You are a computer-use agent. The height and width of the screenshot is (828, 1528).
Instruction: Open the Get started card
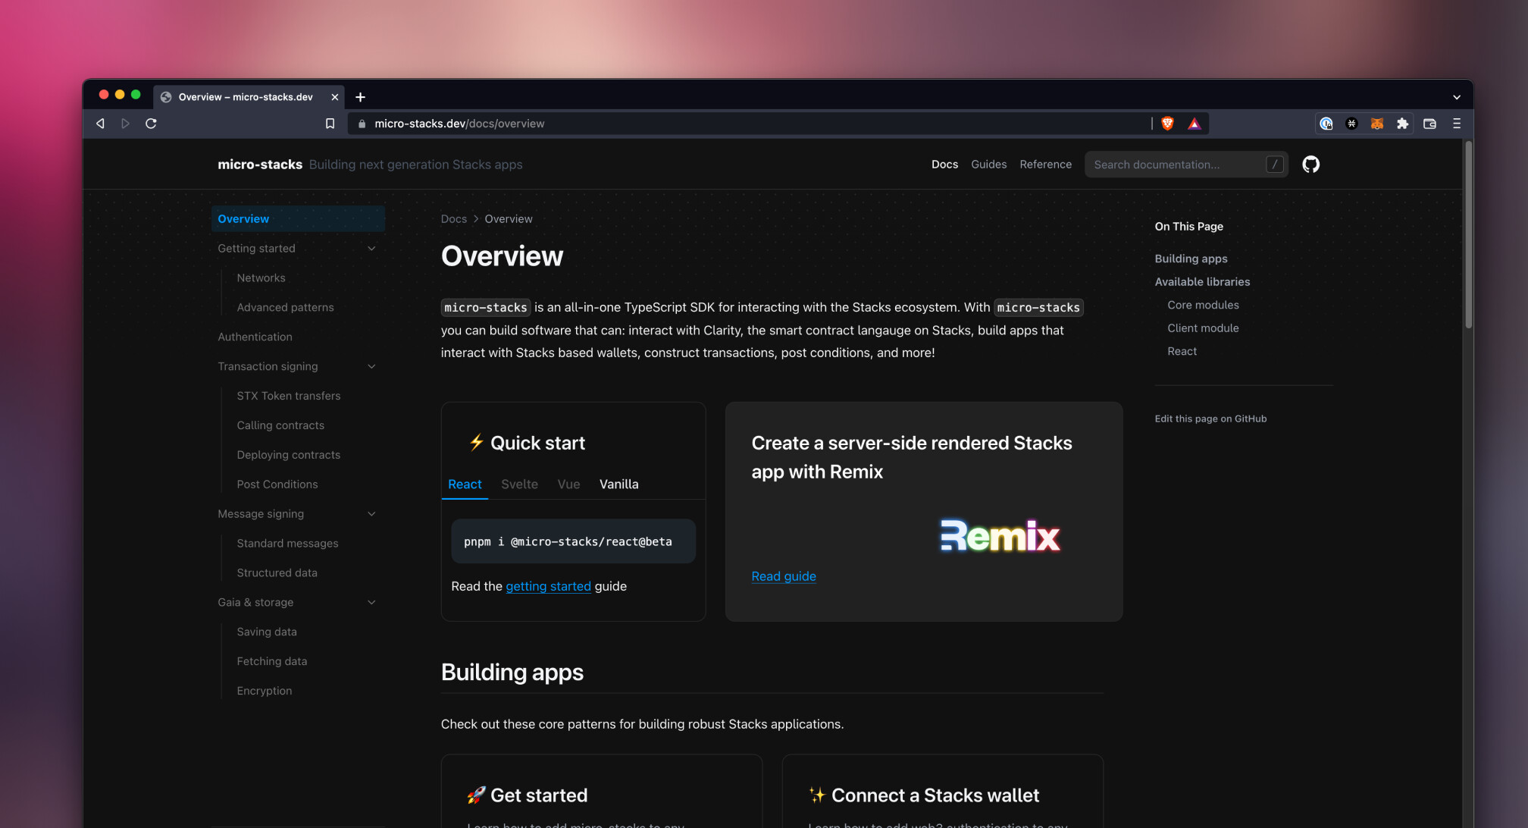[602, 791]
